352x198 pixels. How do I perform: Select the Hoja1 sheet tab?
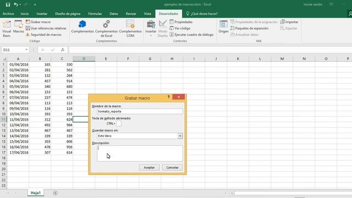[x=36, y=193]
